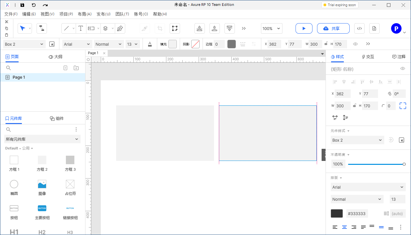Screen dimensions: 411x235
Task: Click the Undo arrow icon
Action: point(34,5)
